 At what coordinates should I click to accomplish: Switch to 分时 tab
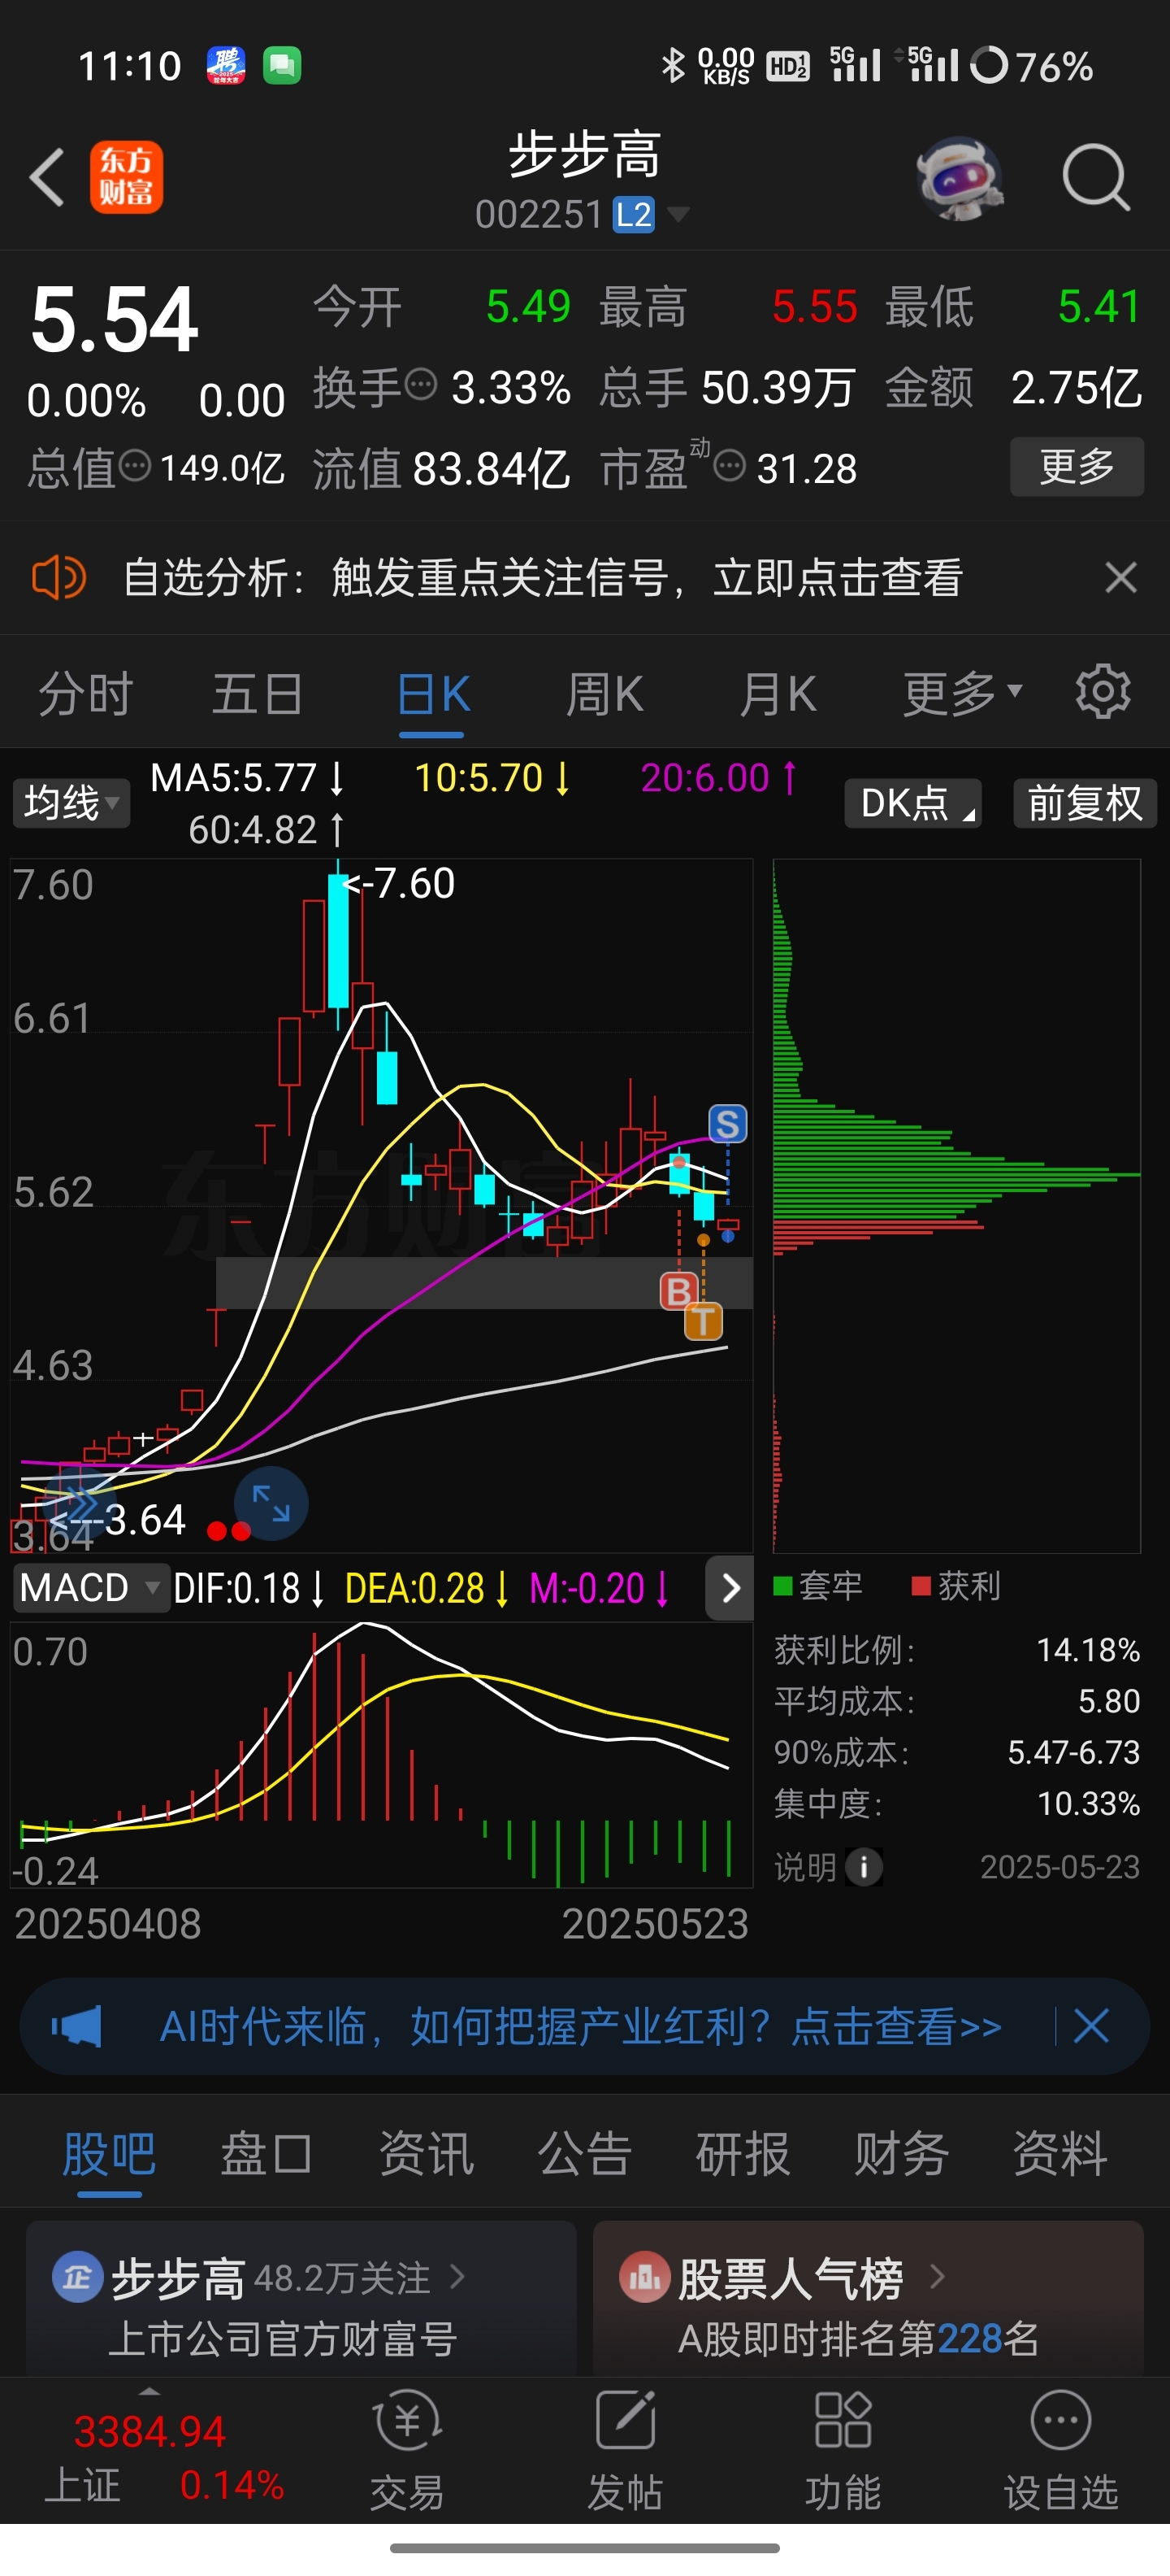[x=86, y=693]
